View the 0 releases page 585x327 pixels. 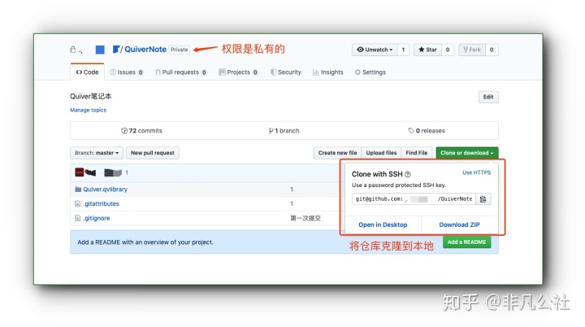tap(427, 131)
